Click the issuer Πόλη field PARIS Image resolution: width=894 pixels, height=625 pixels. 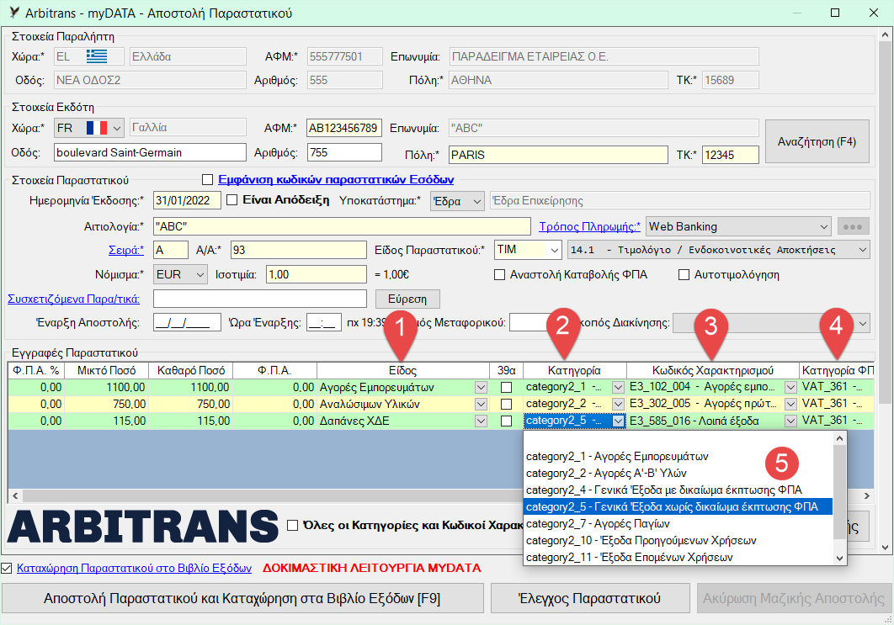pos(558,155)
